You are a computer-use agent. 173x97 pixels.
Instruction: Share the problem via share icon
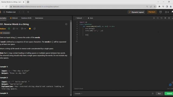click(35, 29)
